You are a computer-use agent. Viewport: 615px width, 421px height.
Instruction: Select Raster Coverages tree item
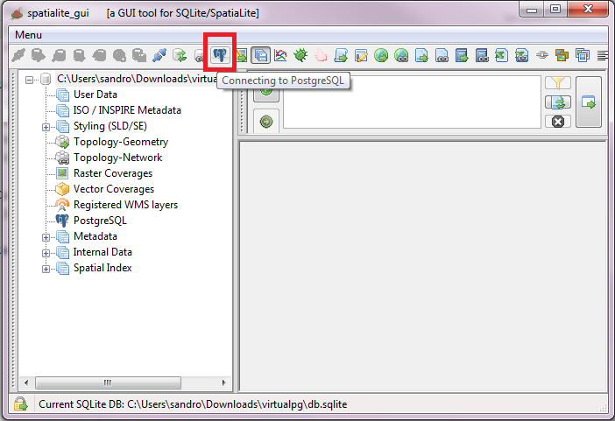113,173
